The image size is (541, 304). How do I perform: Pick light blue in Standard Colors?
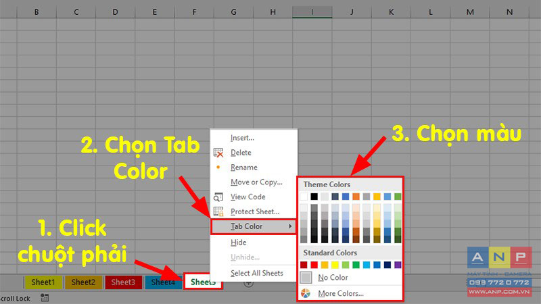pyautogui.click(x=367, y=265)
